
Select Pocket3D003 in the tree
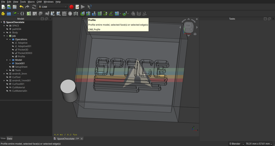tap(25, 53)
